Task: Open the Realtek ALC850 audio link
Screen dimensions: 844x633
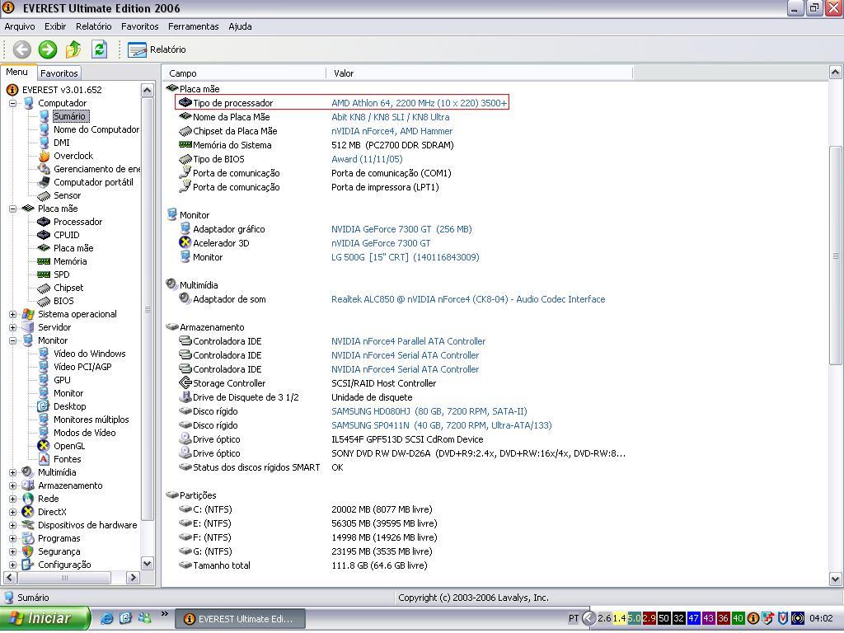Action: click(x=468, y=299)
